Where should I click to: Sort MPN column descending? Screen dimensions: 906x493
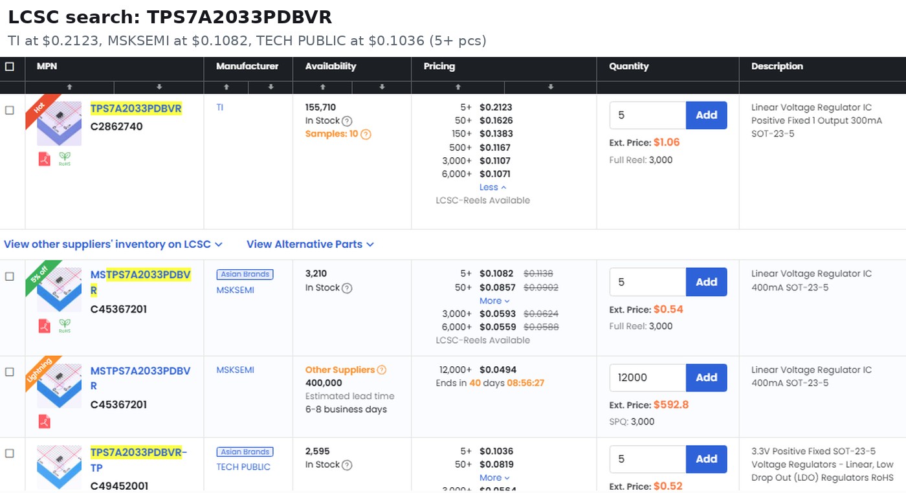coord(159,87)
